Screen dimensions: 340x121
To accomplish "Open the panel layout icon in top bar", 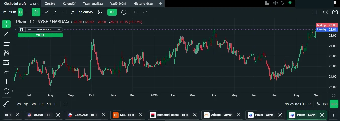I will point(267,3).
